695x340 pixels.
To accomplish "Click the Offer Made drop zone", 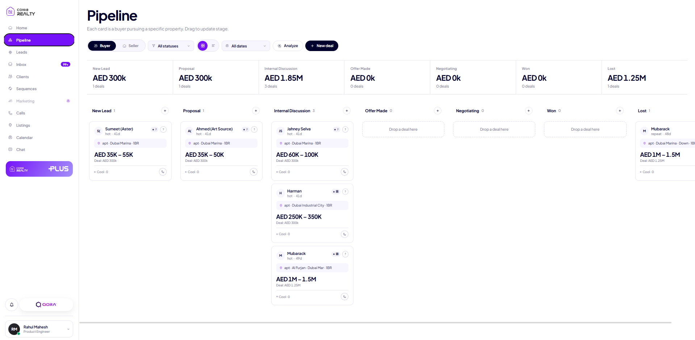I will point(403,129).
